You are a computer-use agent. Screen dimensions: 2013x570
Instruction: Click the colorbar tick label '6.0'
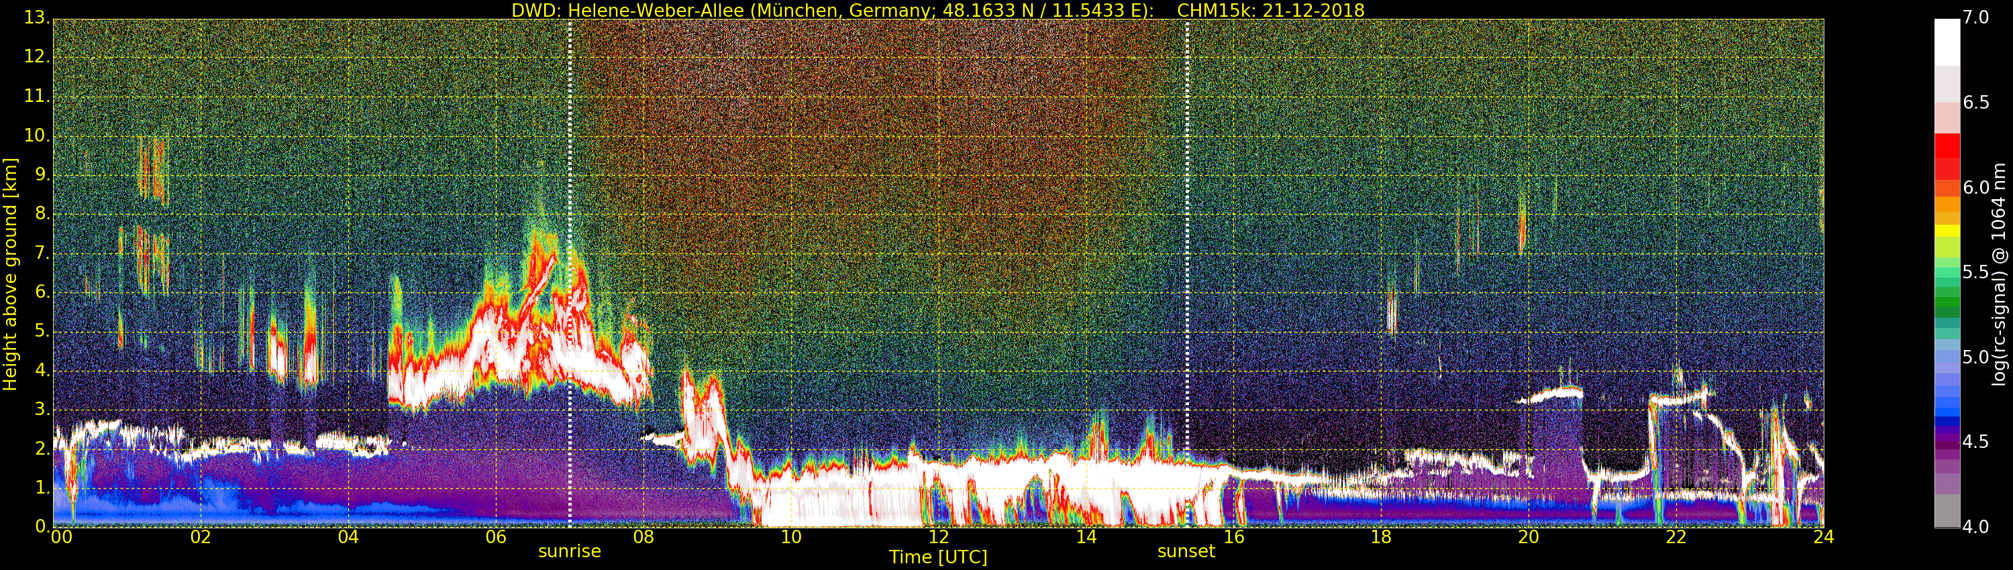(1975, 187)
